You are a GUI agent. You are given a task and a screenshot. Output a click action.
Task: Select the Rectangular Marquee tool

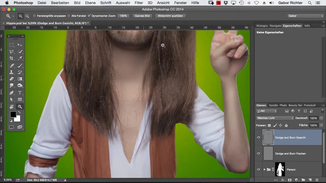12,45
